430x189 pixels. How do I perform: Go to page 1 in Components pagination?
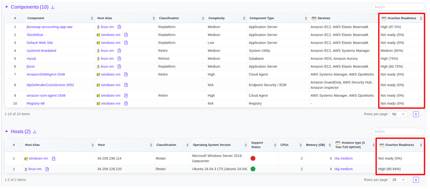coord(416,114)
